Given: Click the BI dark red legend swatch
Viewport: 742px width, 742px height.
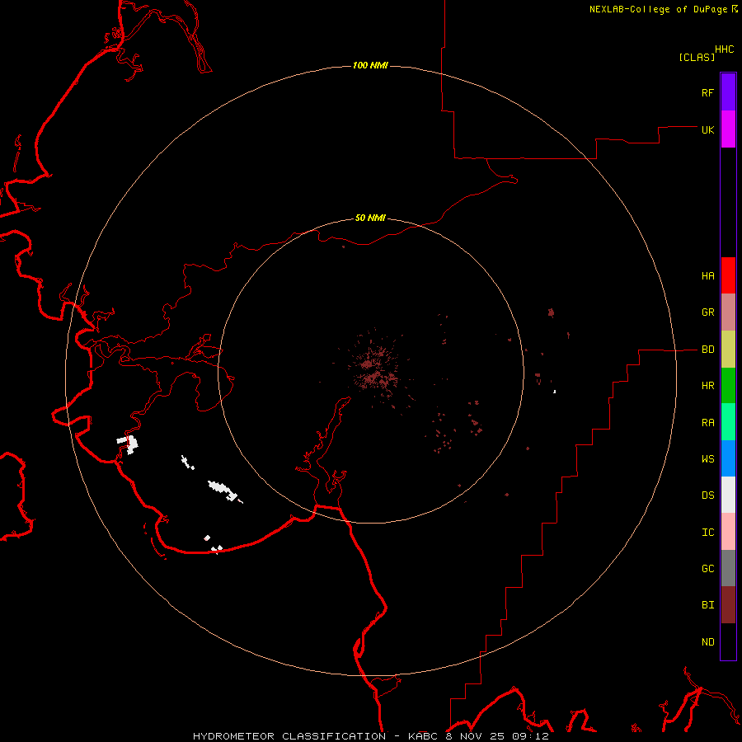Looking at the screenshot, I should [728, 605].
